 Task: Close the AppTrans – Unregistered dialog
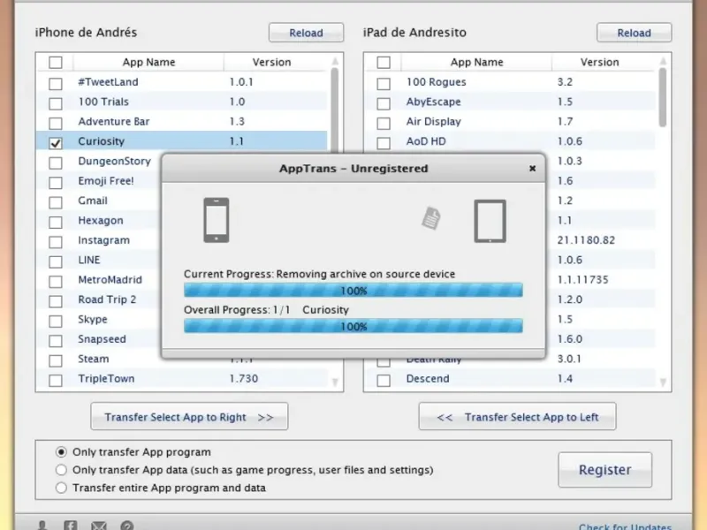(533, 168)
